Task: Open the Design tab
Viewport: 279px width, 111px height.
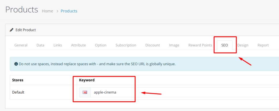Action: [x=243, y=45]
